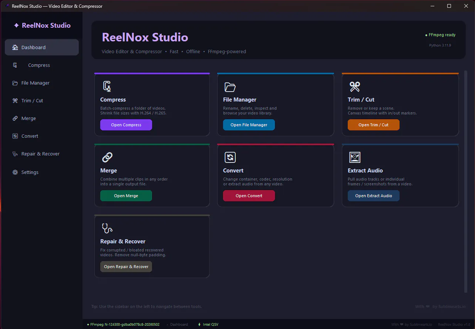Click the dashboard vertical scrollbar
This screenshot has height=329, width=475.
point(466,181)
